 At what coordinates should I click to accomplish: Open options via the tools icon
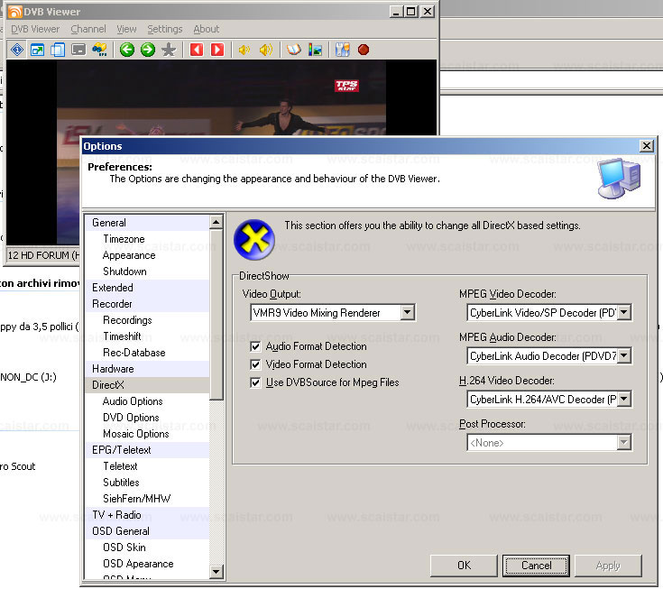tap(342, 50)
